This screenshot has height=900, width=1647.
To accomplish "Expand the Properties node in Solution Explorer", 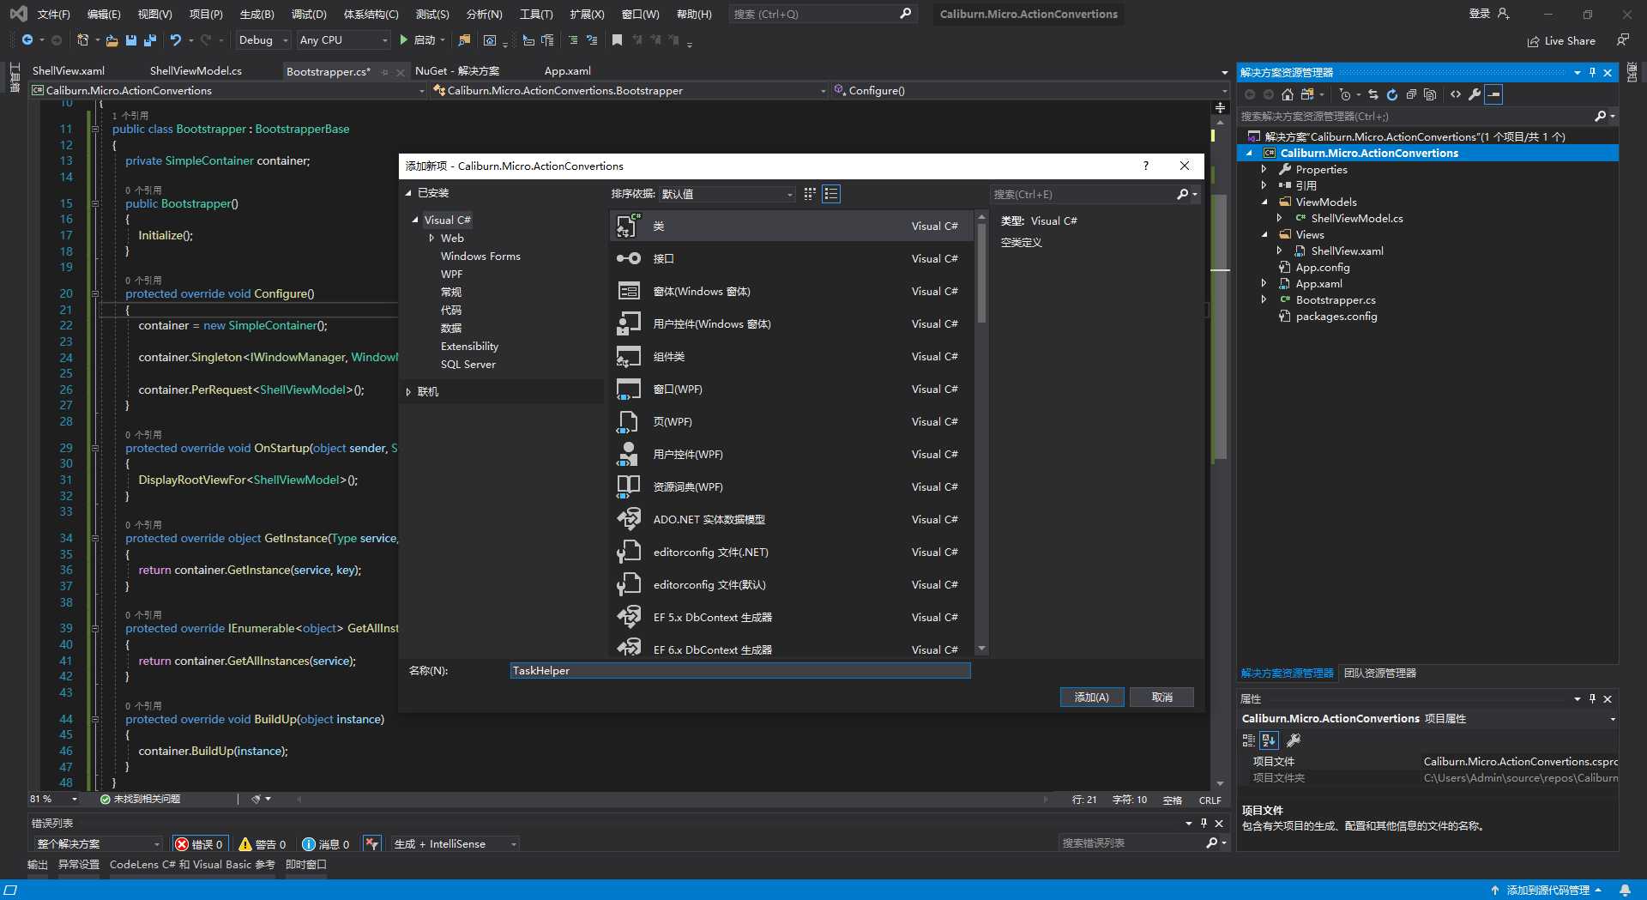I will tap(1264, 170).
